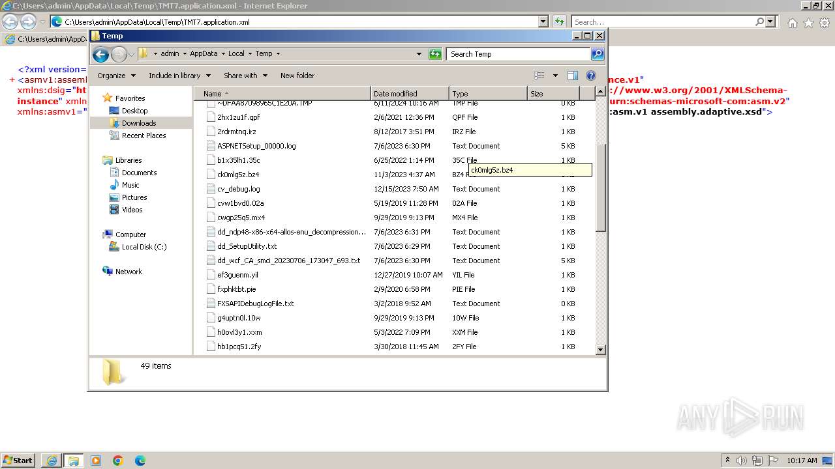Open the Organize menu

tap(116, 76)
